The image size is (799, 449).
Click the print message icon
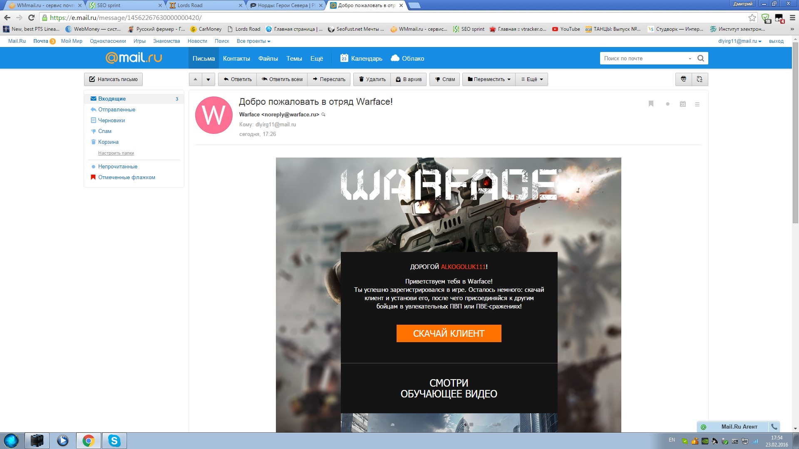pos(683,79)
